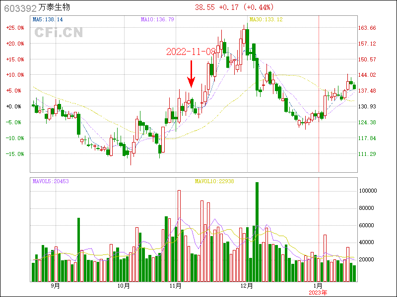
Task: Select the MAVOL5:20453 volume label
Action: pos(51,181)
